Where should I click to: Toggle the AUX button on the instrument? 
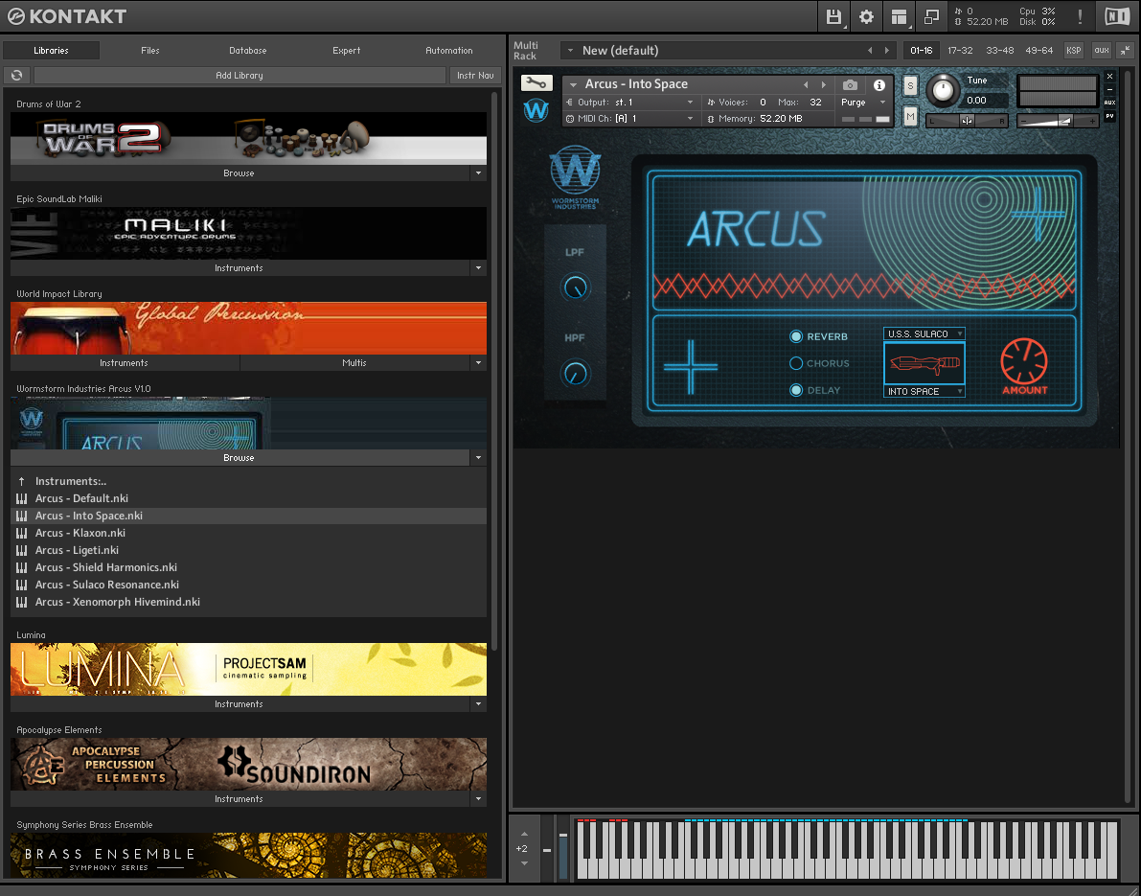click(1109, 103)
